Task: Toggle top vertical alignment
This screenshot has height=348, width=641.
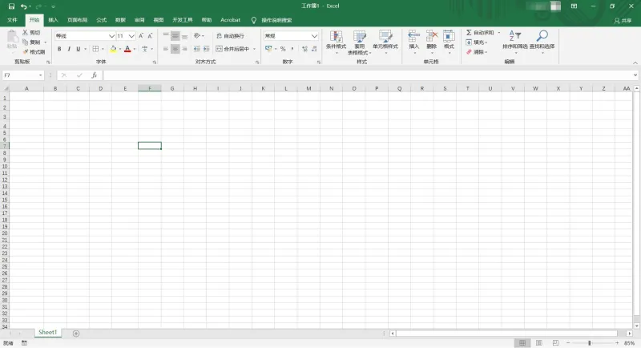Action: 166,36
